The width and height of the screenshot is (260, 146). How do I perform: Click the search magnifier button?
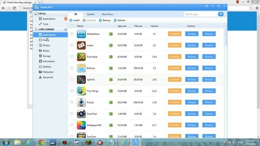click(x=221, y=14)
